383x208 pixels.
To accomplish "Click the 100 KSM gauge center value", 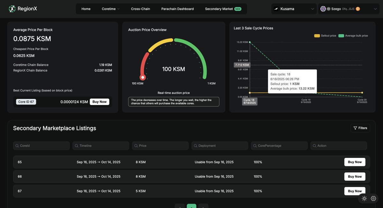I will point(174,69).
